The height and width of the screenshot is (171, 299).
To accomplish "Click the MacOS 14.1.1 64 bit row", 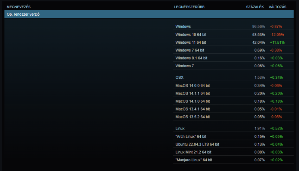I will click(233, 93).
